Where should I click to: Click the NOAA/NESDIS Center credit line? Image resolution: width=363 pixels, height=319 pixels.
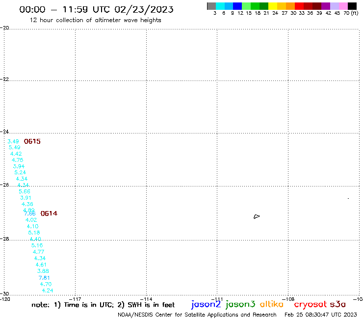click(197, 315)
